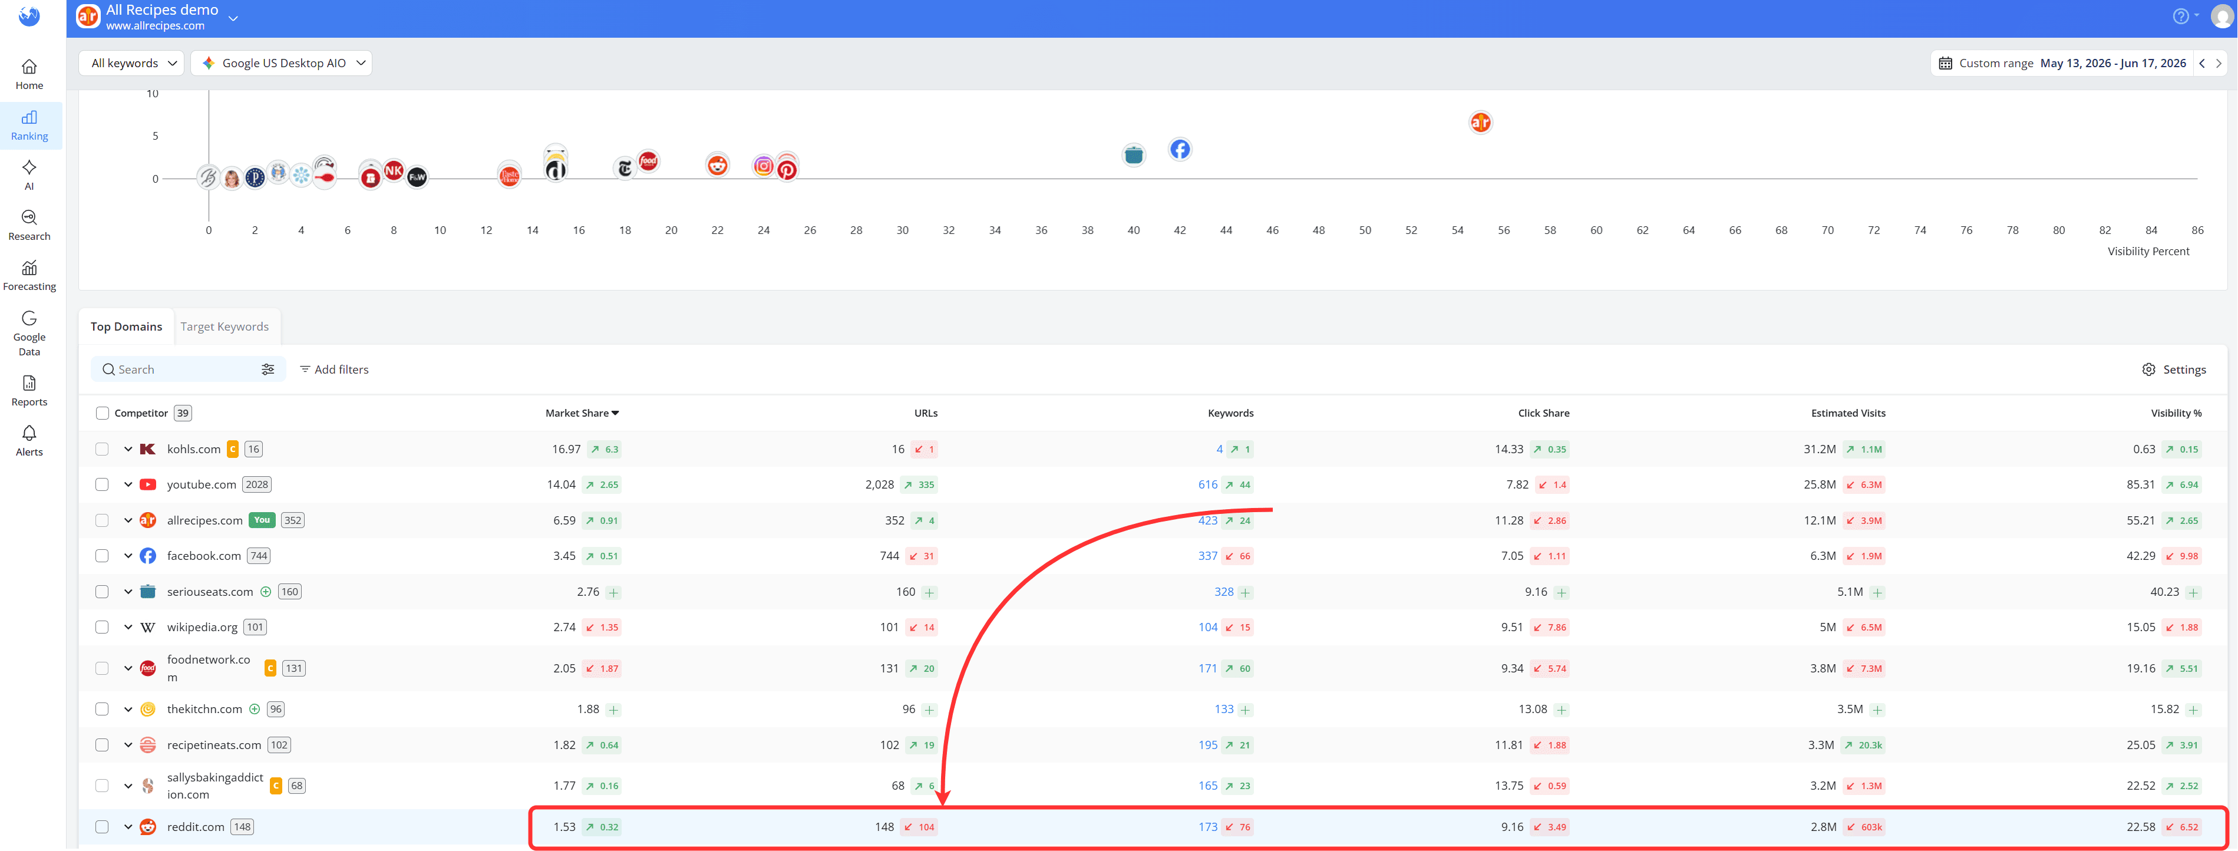The width and height of the screenshot is (2238, 851).
Task: Toggle the select-all Competitor checkbox
Action: 103,414
